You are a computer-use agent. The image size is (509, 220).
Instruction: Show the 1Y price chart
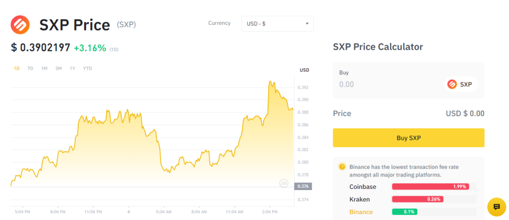tap(72, 68)
